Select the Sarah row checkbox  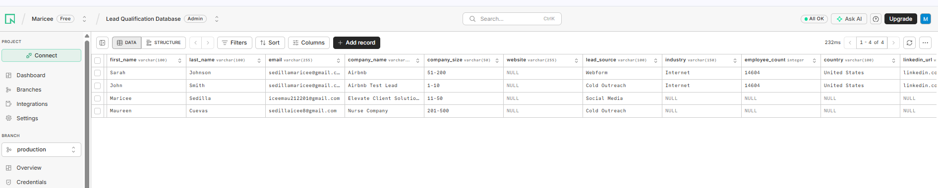pyautogui.click(x=98, y=73)
